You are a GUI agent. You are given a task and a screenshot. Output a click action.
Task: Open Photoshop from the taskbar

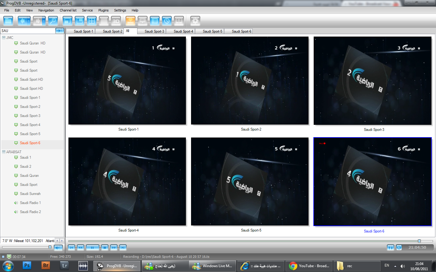point(27,266)
